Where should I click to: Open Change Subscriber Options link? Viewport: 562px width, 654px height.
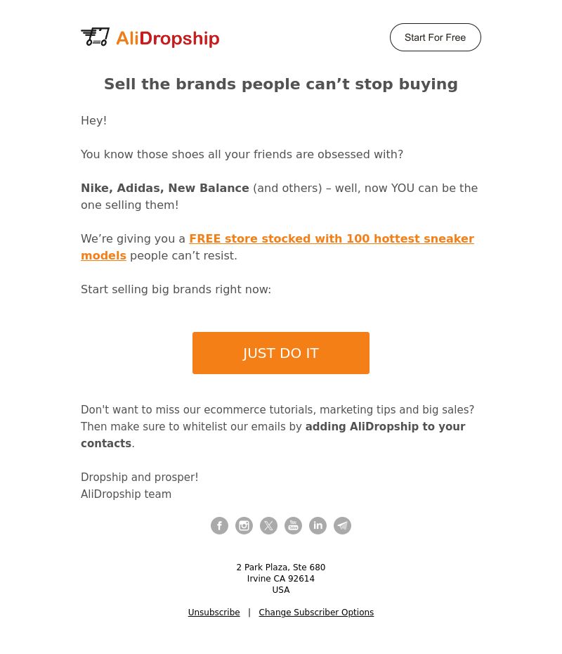point(316,613)
